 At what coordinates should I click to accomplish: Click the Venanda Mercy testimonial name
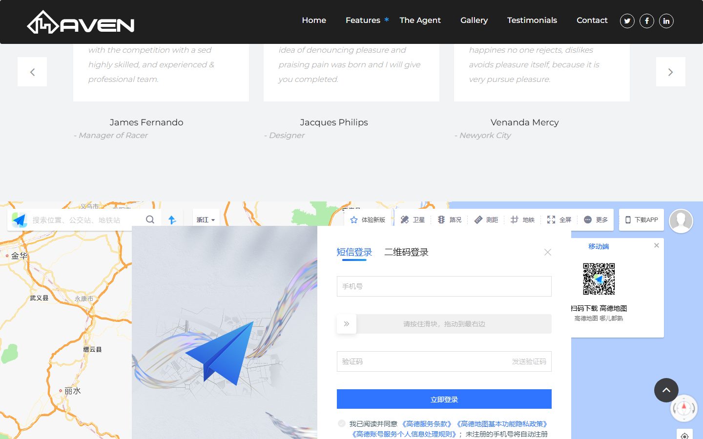pyautogui.click(x=525, y=122)
